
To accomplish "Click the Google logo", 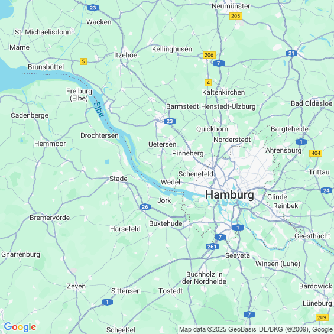I will (x=20, y=327).
